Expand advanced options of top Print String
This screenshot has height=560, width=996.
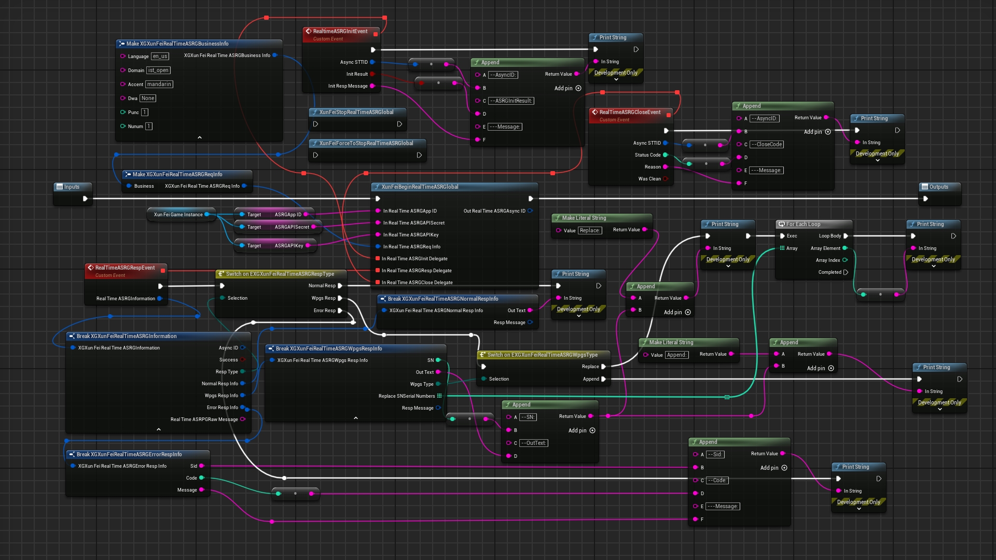(616, 80)
